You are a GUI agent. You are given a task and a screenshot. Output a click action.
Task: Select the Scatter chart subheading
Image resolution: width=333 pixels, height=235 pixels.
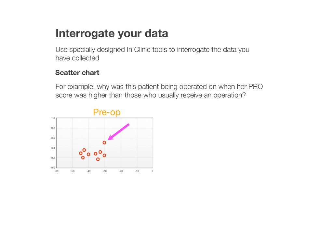point(77,73)
